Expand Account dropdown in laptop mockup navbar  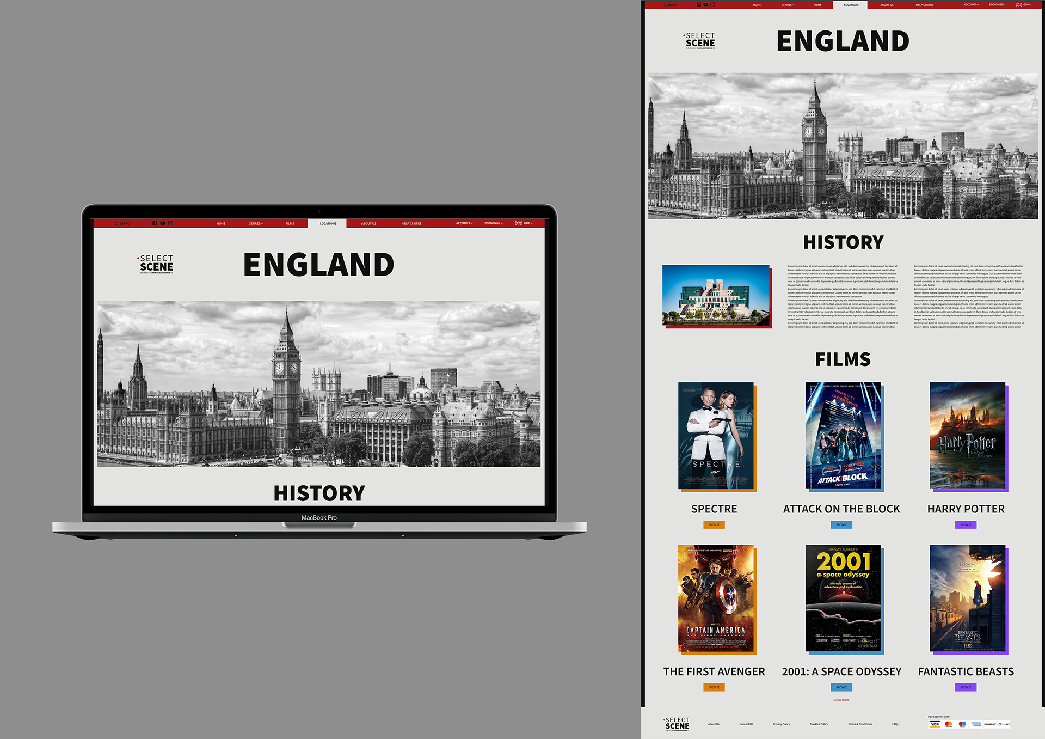(464, 223)
